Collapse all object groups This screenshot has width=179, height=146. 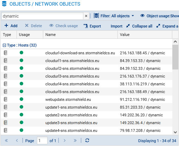point(139,26)
